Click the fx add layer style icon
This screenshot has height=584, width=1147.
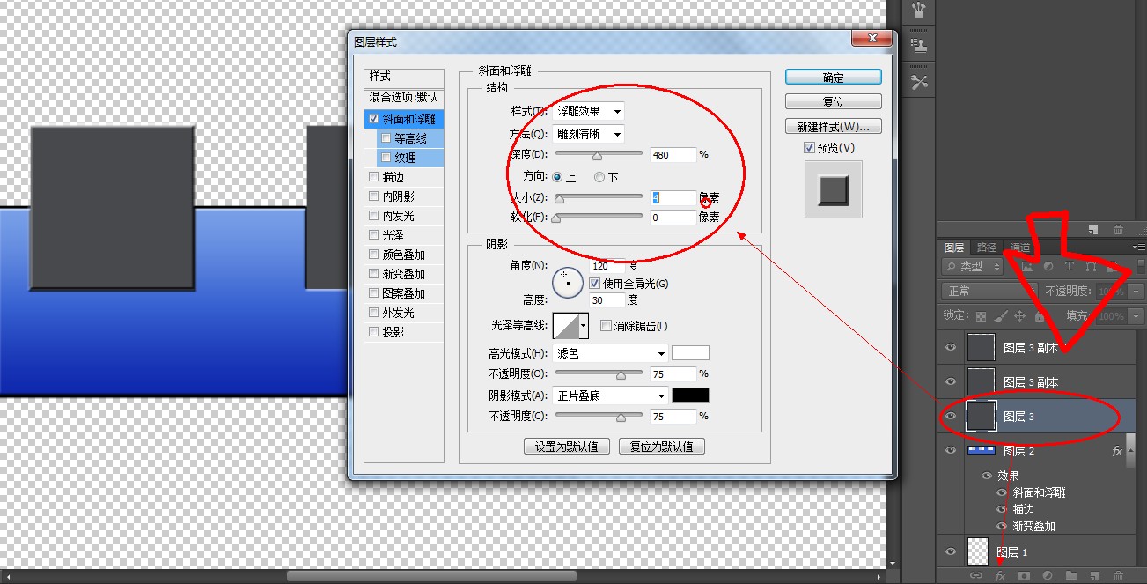[1000, 575]
